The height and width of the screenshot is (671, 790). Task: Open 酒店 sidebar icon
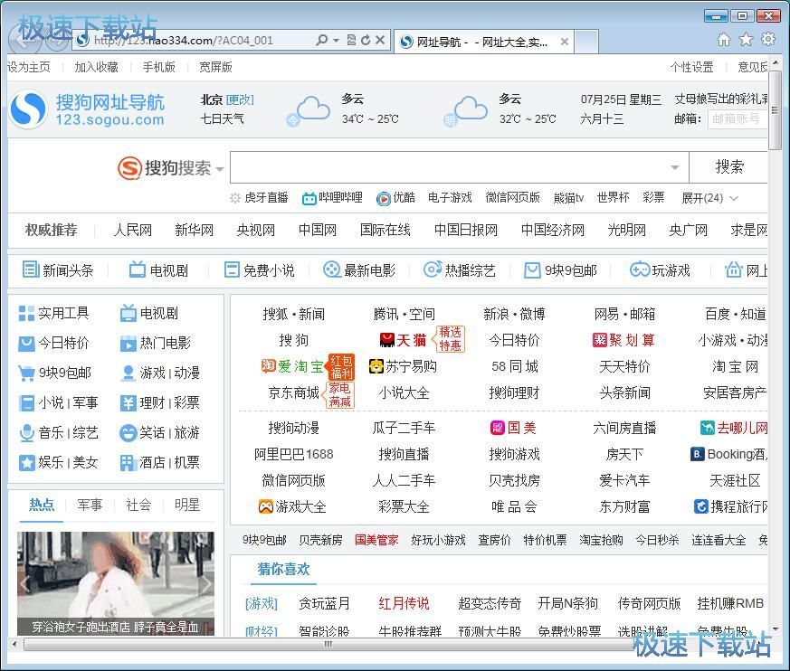128,463
